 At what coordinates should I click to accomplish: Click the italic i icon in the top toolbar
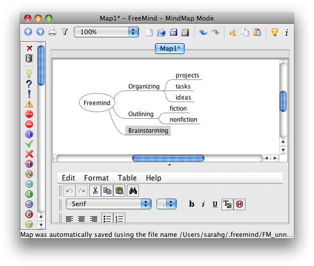pos(286,32)
